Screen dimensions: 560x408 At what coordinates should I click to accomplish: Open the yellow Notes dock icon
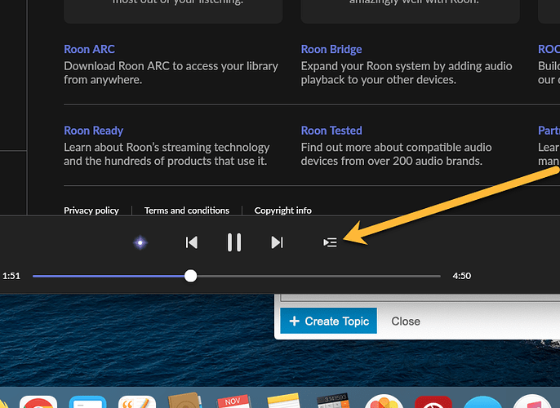[283, 401]
